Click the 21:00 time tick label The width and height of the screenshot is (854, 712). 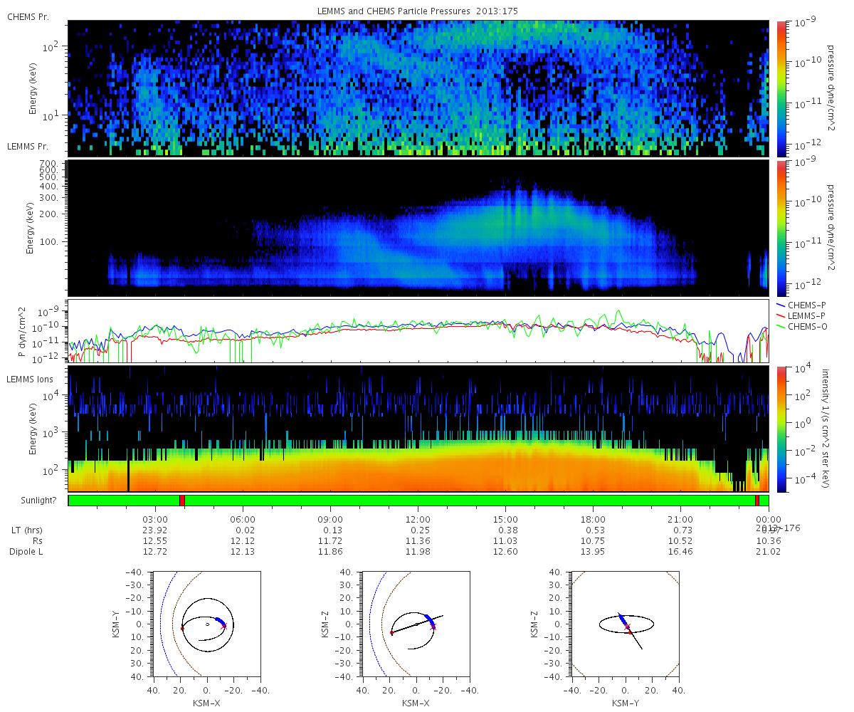(x=680, y=520)
